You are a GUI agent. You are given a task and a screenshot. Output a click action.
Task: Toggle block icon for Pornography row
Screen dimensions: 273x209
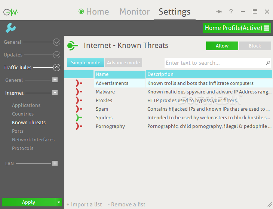pyautogui.click(x=79, y=126)
